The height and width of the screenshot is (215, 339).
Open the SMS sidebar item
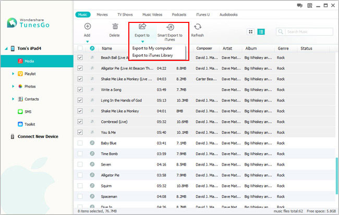click(28, 111)
